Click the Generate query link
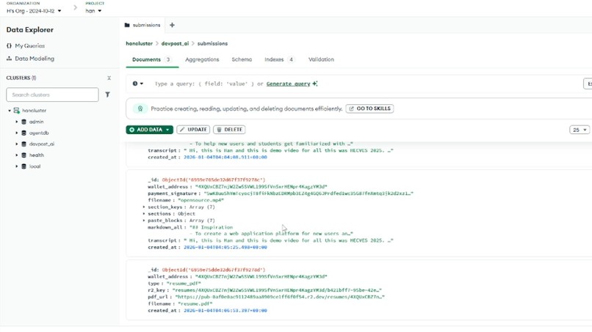This screenshot has width=592, height=332. (288, 84)
